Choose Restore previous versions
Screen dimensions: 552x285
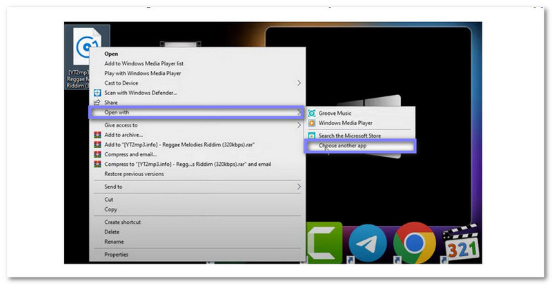click(x=134, y=174)
